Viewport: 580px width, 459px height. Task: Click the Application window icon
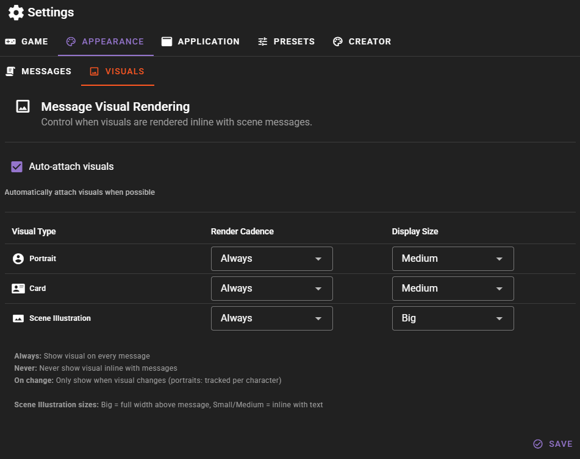click(166, 41)
